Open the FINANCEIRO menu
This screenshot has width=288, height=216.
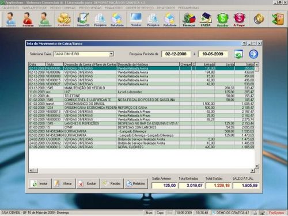(x=113, y=8)
